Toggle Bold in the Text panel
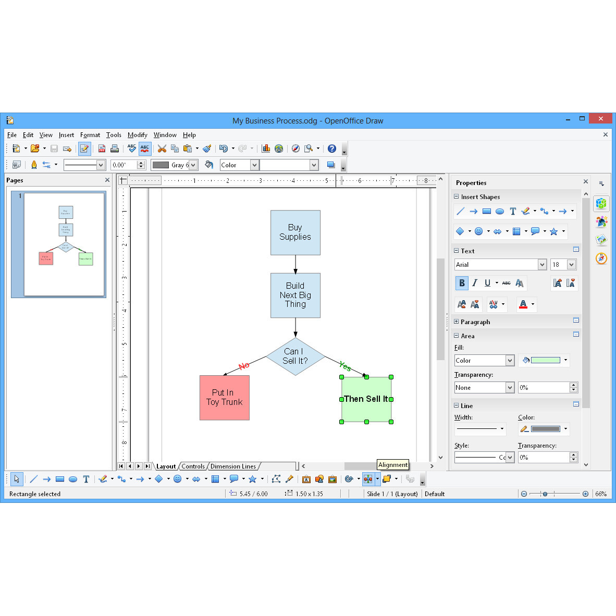Screen dimensions: 616x616 (462, 283)
